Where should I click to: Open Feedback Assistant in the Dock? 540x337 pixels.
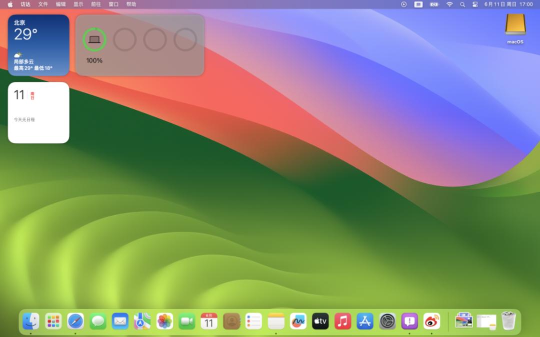pyautogui.click(x=409, y=321)
